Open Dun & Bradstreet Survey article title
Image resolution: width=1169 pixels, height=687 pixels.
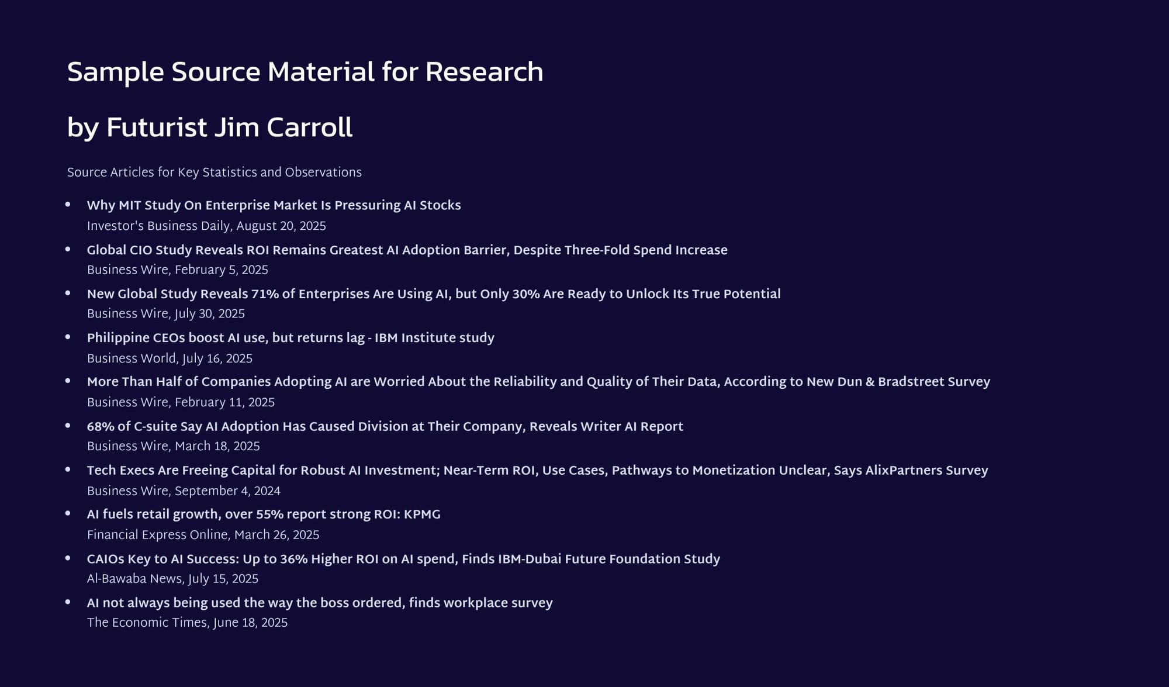pos(538,381)
